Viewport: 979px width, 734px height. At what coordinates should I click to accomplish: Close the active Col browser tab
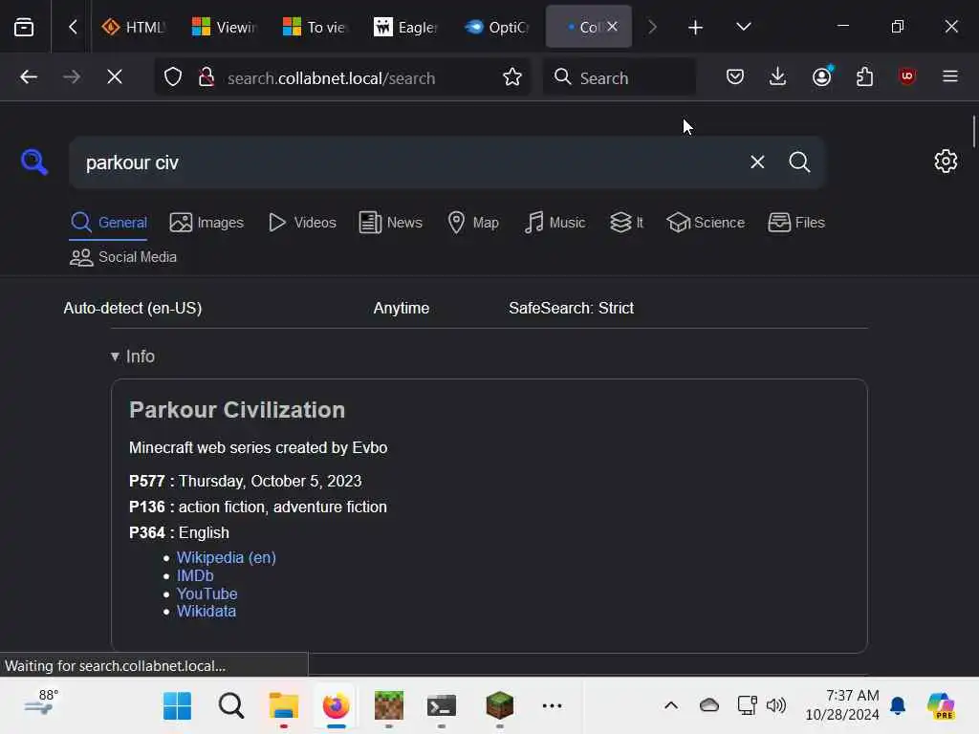coord(613,26)
